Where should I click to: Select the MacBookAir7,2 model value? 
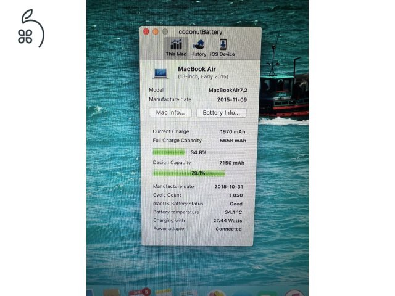click(x=227, y=90)
